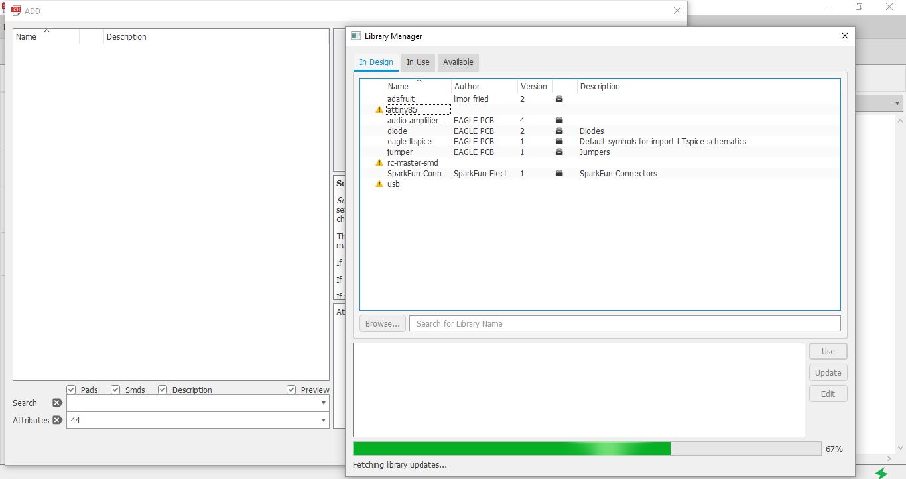Switch to the Available tab

point(458,62)
